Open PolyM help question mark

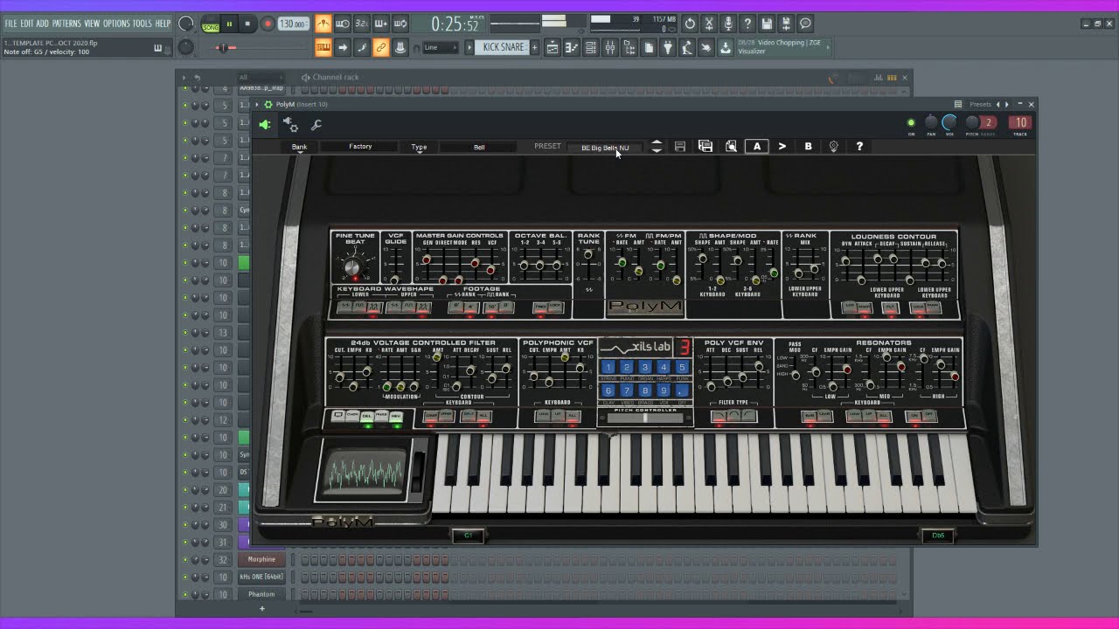(859, 147)
